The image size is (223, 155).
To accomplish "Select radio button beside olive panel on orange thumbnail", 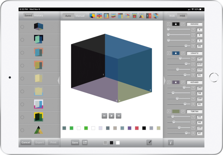I will click(x=22, y=66).
